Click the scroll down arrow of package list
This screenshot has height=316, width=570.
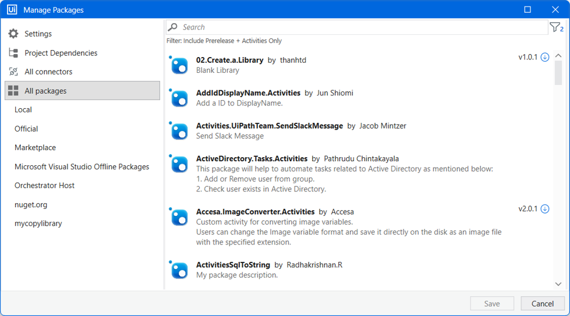[x=558, y=284]
